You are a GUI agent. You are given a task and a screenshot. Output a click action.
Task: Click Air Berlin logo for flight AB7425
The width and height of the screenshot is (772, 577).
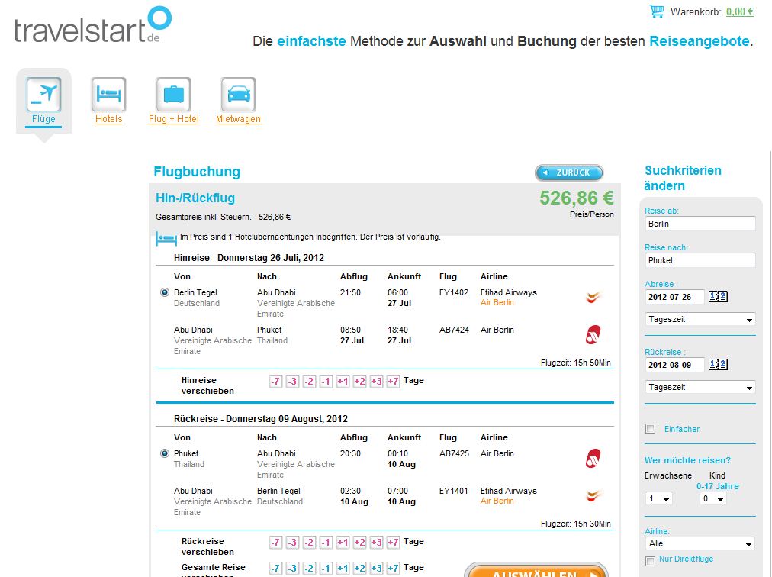593,458
